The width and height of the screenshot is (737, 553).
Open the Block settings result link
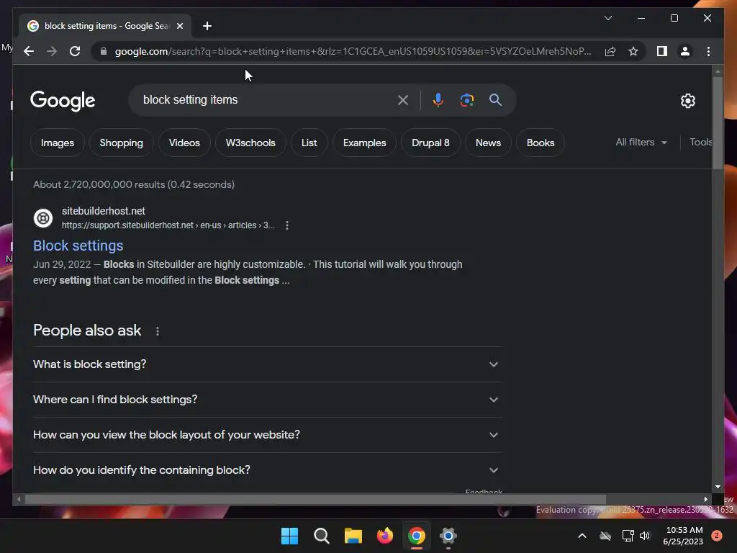[78, 246]
